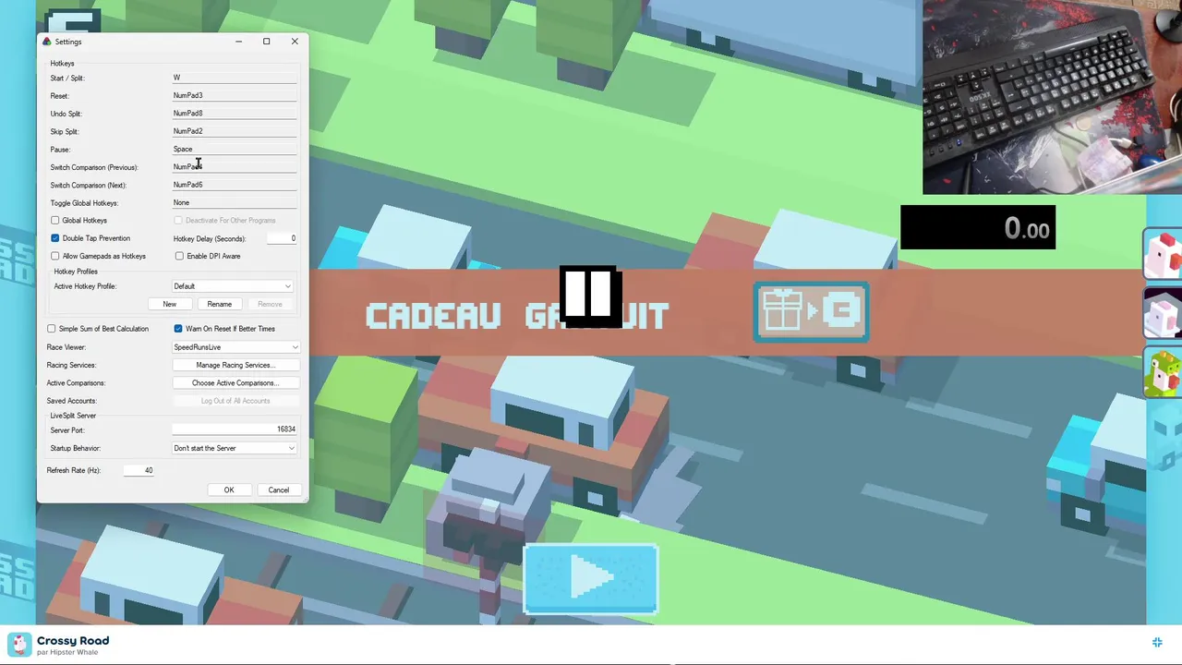1182x665 pixels.
Task: Click the Start / Split hotkey field
Action: pyautogui.click(x=235, y=78)
